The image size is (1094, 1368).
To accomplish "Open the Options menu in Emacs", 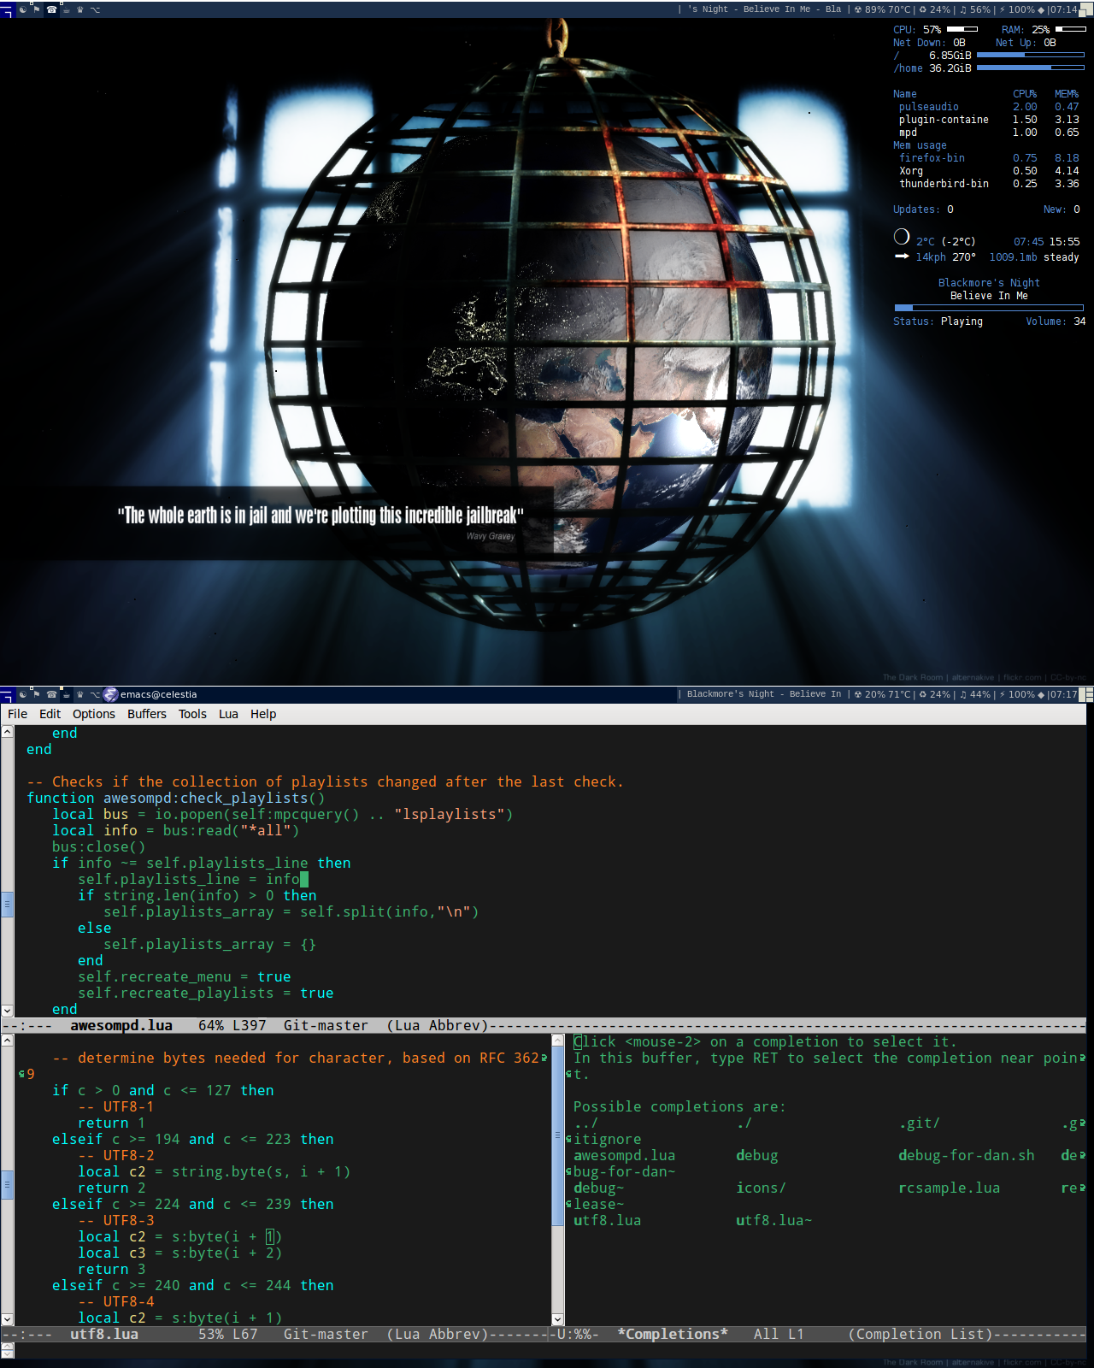I will pos(93,714).
